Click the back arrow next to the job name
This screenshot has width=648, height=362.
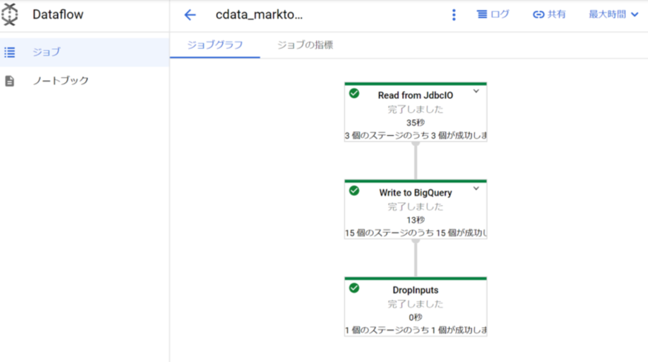point(190,15)
